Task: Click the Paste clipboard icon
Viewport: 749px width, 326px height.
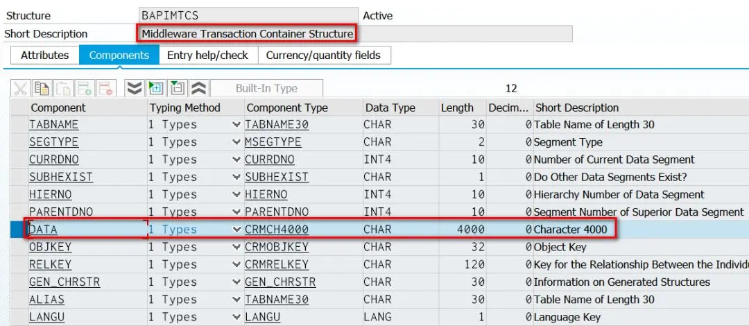Action: point(63,88)
